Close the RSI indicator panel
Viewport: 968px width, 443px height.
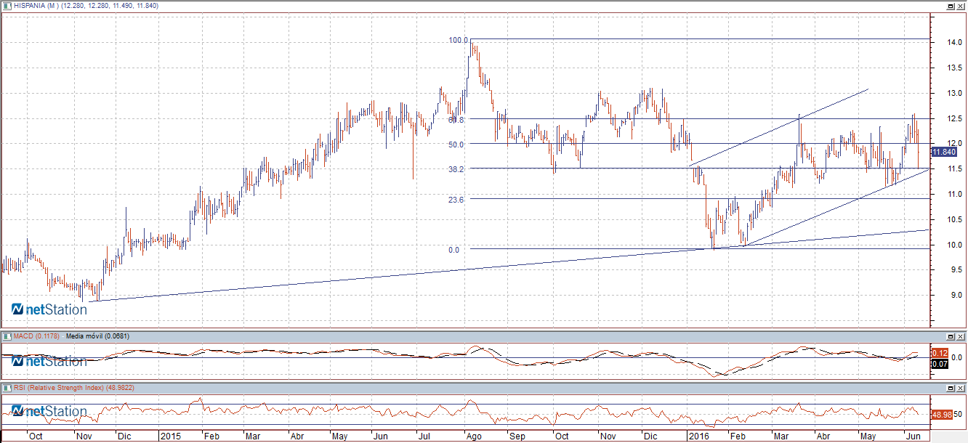(x=960, y=389)
